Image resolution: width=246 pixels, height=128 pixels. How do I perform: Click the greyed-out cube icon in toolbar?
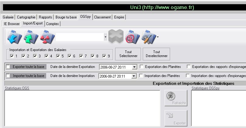coord(116,37)
